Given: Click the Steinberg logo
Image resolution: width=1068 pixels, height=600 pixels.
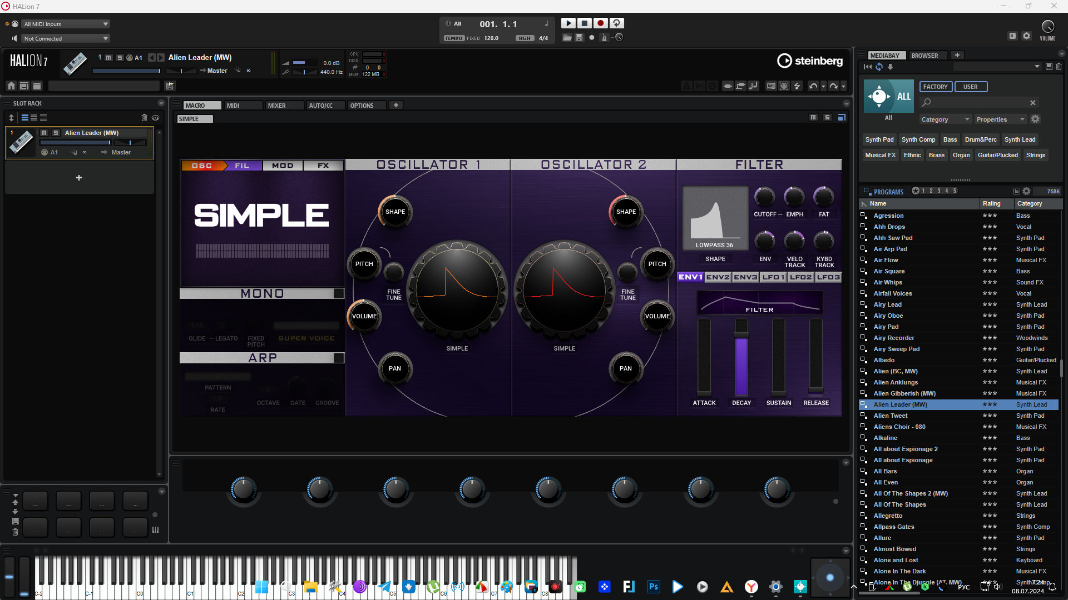Looking at the screenshot, I should pos(810,61).
